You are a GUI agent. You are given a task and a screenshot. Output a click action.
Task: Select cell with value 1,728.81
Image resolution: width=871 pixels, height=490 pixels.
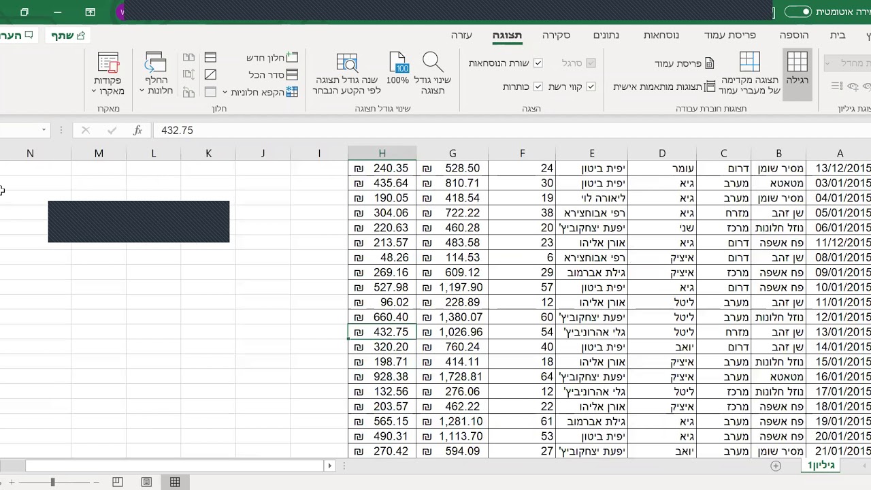(x=453, y=377)
